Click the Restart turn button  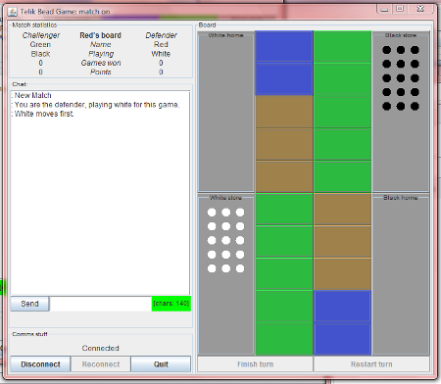pos(371,364)
